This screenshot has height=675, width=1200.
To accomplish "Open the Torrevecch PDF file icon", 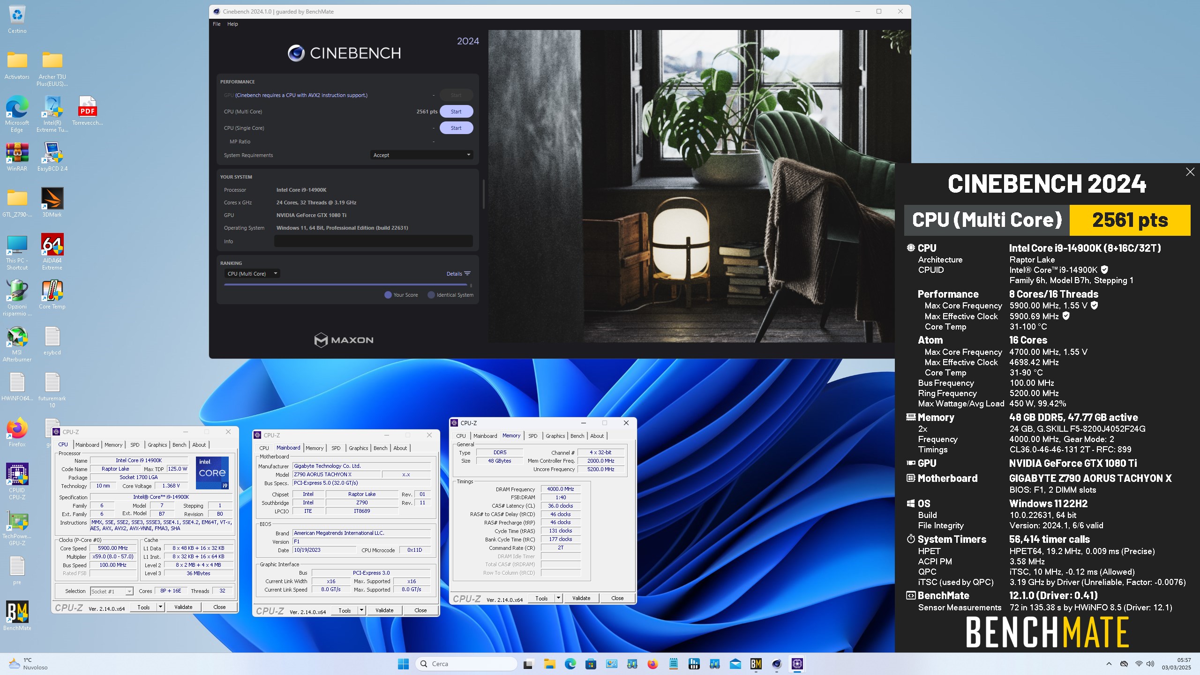I will (87, 112).
